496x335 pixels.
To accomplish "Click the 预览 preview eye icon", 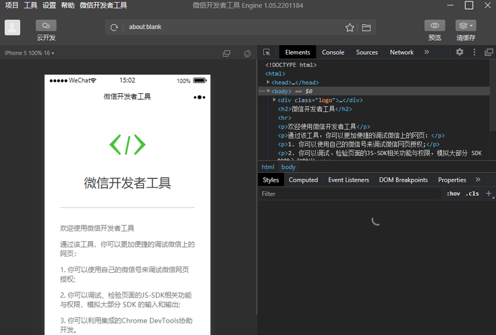I will click(435, 26).
